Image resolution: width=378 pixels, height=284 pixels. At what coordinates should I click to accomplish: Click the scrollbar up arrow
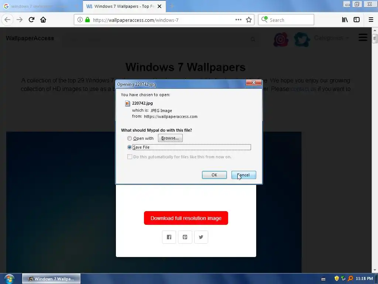(374, 30)
